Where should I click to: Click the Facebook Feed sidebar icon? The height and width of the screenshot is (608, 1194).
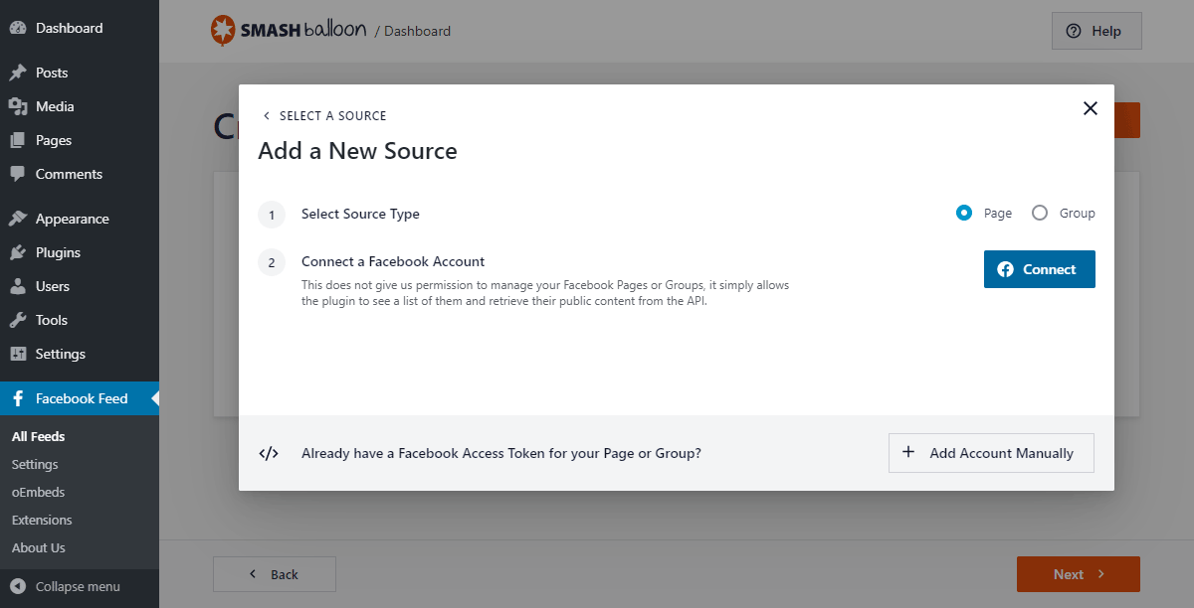tap(18, 398)
